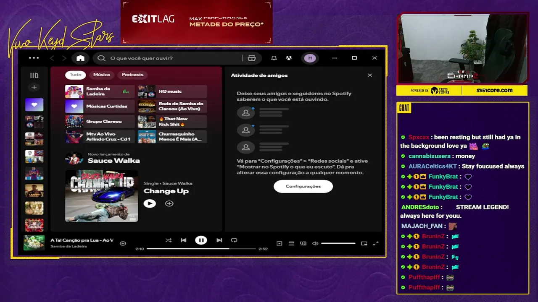Toggle repeat mode

pyautogui.click(x=234, y=240)
